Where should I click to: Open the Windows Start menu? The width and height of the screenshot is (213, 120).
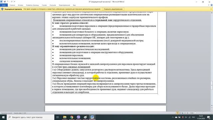click(3, 117)
